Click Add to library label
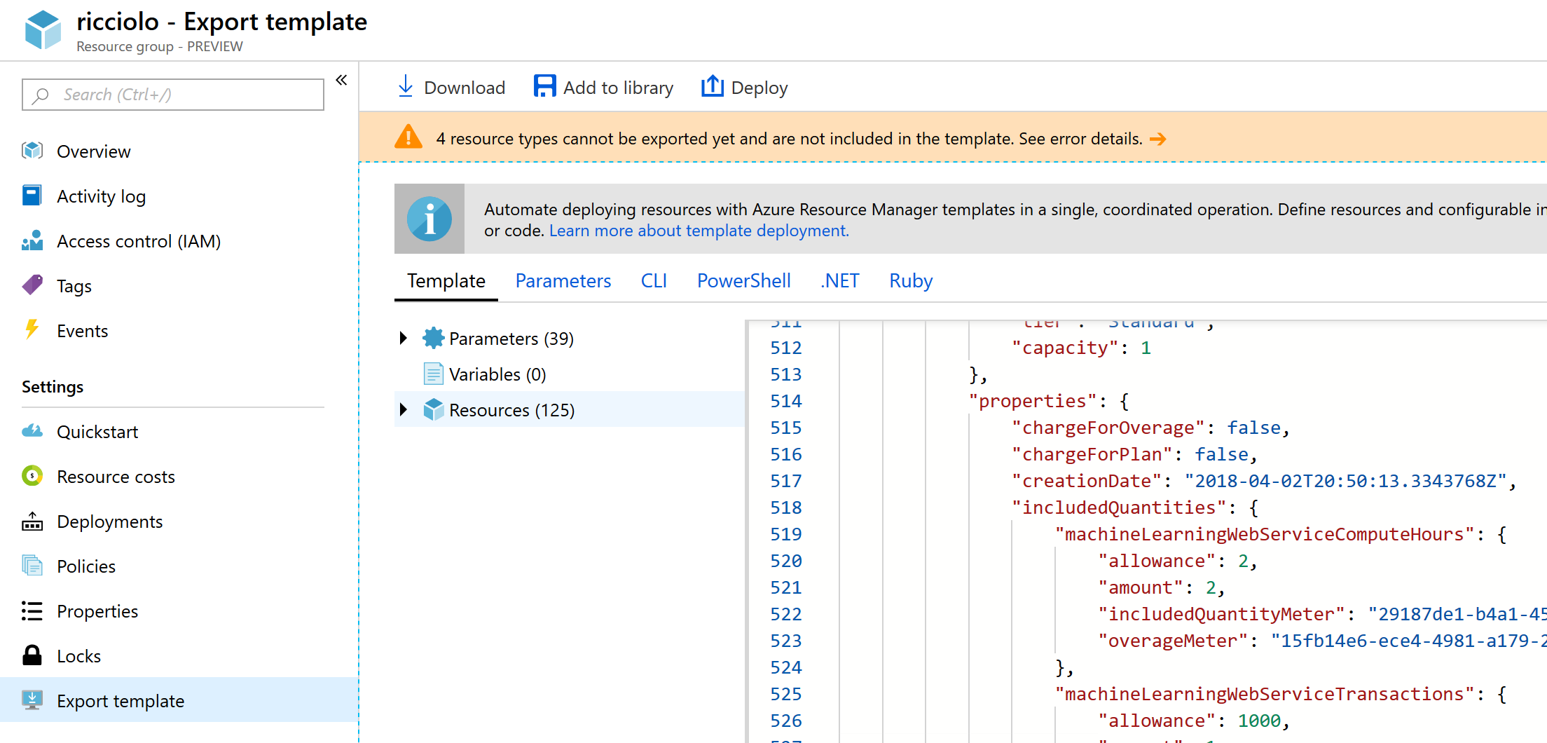Image resolution: width=1547 pixels, height=743 pixels. point(618,88)
